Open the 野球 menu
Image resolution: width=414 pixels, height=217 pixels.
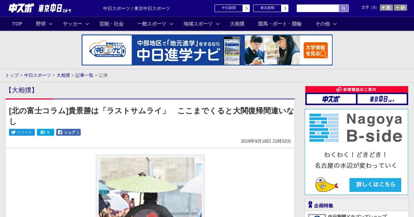(x=41, y=24)
